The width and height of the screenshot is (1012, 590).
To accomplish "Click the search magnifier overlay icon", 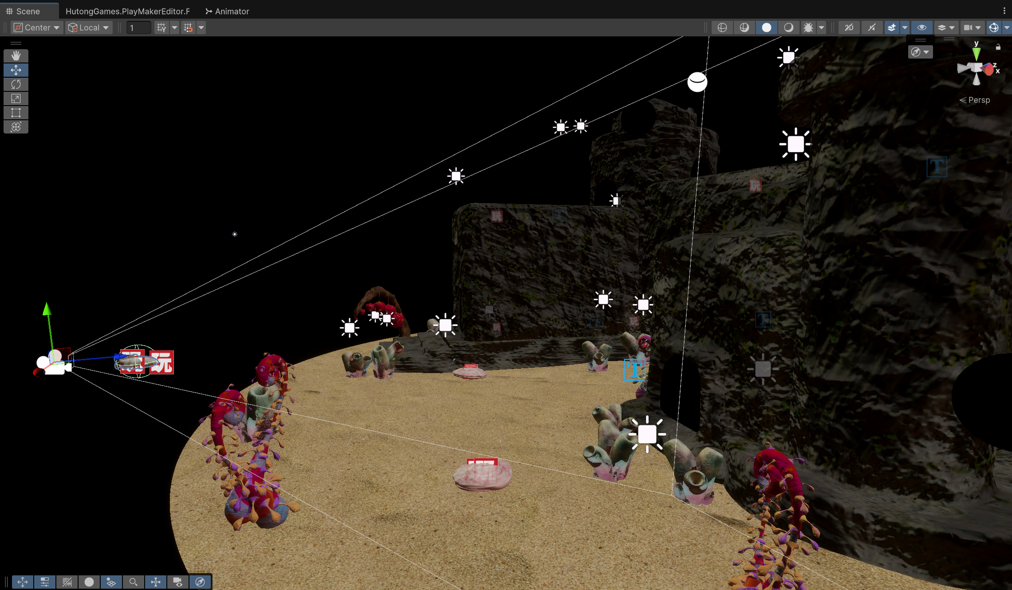I will [x=133, y=582].
